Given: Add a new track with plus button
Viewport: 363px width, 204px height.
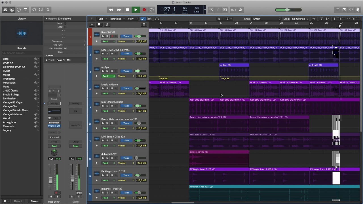Looking at the screenshot, I should click(92, 25).
